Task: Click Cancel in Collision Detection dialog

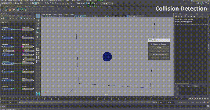Action: click(165, 58)
